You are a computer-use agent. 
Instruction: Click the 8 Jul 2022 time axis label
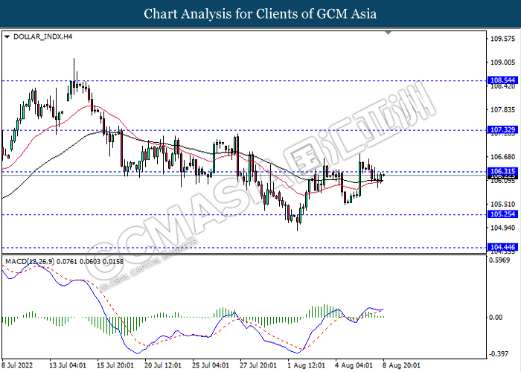pyautogui.click(x=18, y=365)
